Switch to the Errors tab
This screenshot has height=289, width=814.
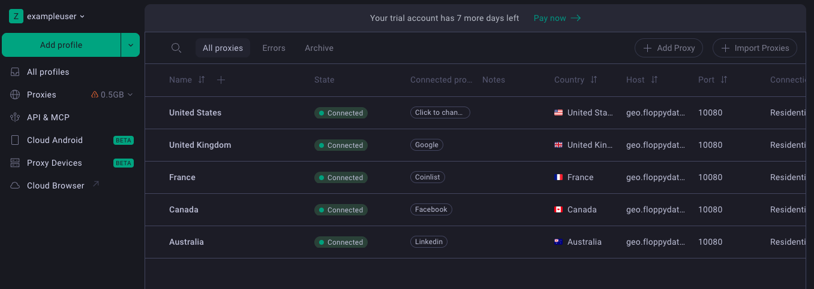274,48
